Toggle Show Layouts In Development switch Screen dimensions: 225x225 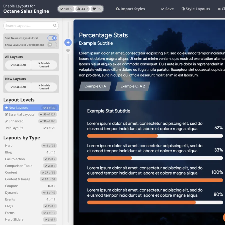click(52, 45)
